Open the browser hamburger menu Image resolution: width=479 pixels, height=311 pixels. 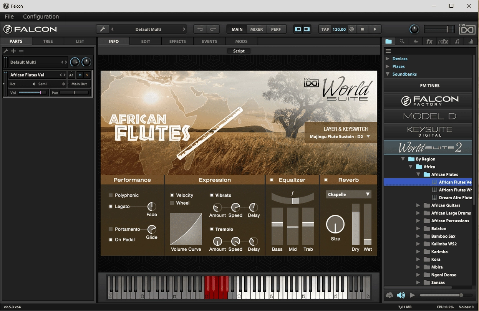pyautogui.click(x=388, y=51)
